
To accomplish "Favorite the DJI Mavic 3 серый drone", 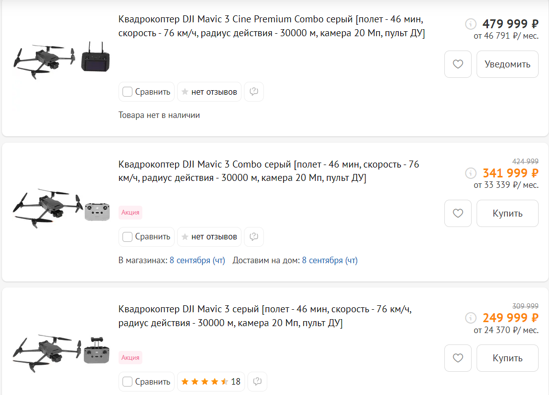I will click(458, 358).
